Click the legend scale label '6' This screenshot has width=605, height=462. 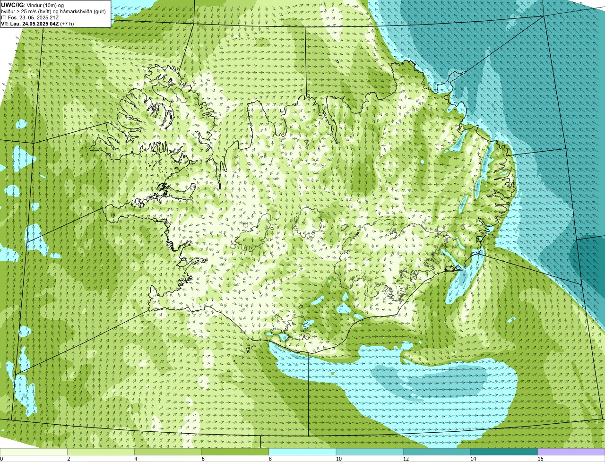point(203,459)
